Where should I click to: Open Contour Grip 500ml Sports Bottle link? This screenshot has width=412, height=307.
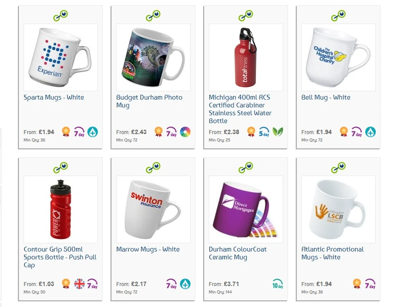[x=60, y=257]
